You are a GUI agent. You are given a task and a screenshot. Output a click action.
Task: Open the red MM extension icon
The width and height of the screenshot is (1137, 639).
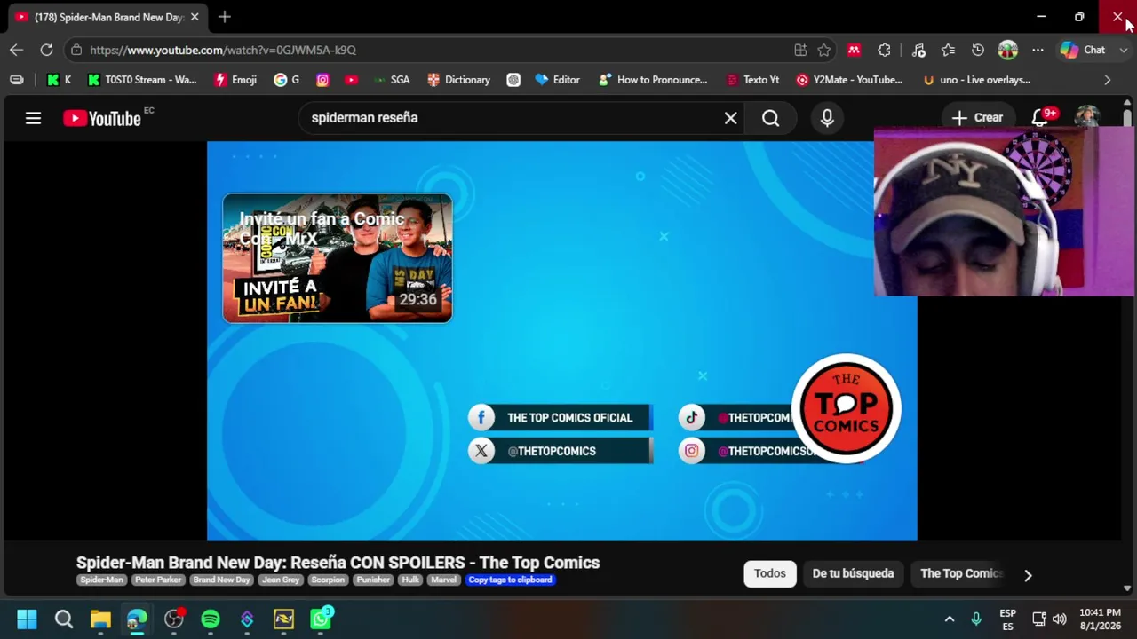pyautogui.click(x=854, y=50)
